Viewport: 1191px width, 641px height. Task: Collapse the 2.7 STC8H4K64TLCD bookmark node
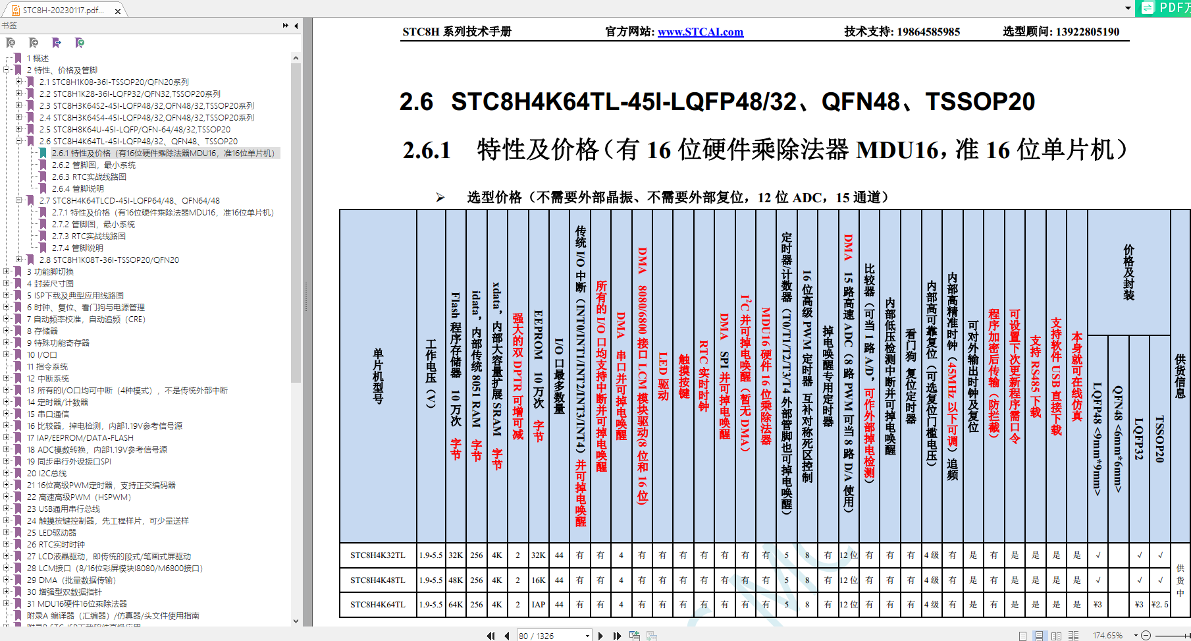click(19, 200)
